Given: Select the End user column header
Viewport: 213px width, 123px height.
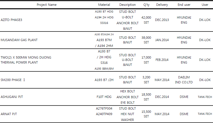Looking at the screenshot, I should click(x=184, y=5).
